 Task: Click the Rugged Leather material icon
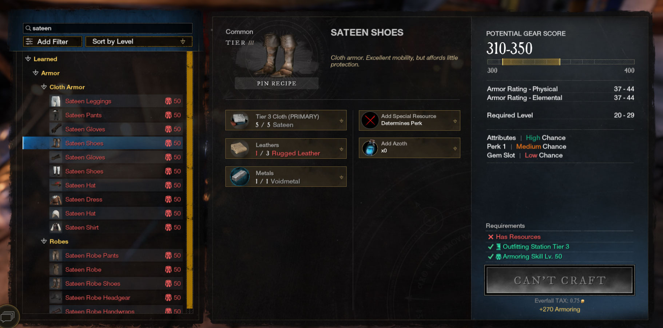coord(239,149)
